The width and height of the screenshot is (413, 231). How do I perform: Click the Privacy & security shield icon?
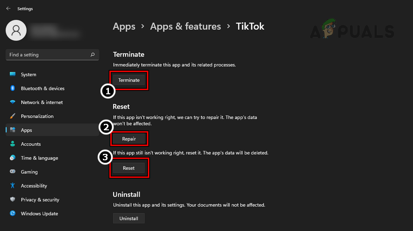(13, 200)
